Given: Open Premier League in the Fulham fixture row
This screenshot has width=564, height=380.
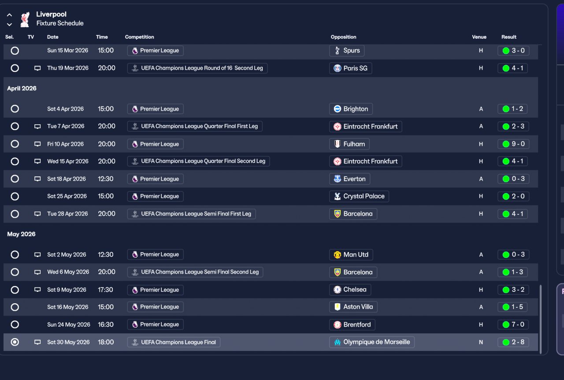Looking at the screenshot, I should click(155, 144).
